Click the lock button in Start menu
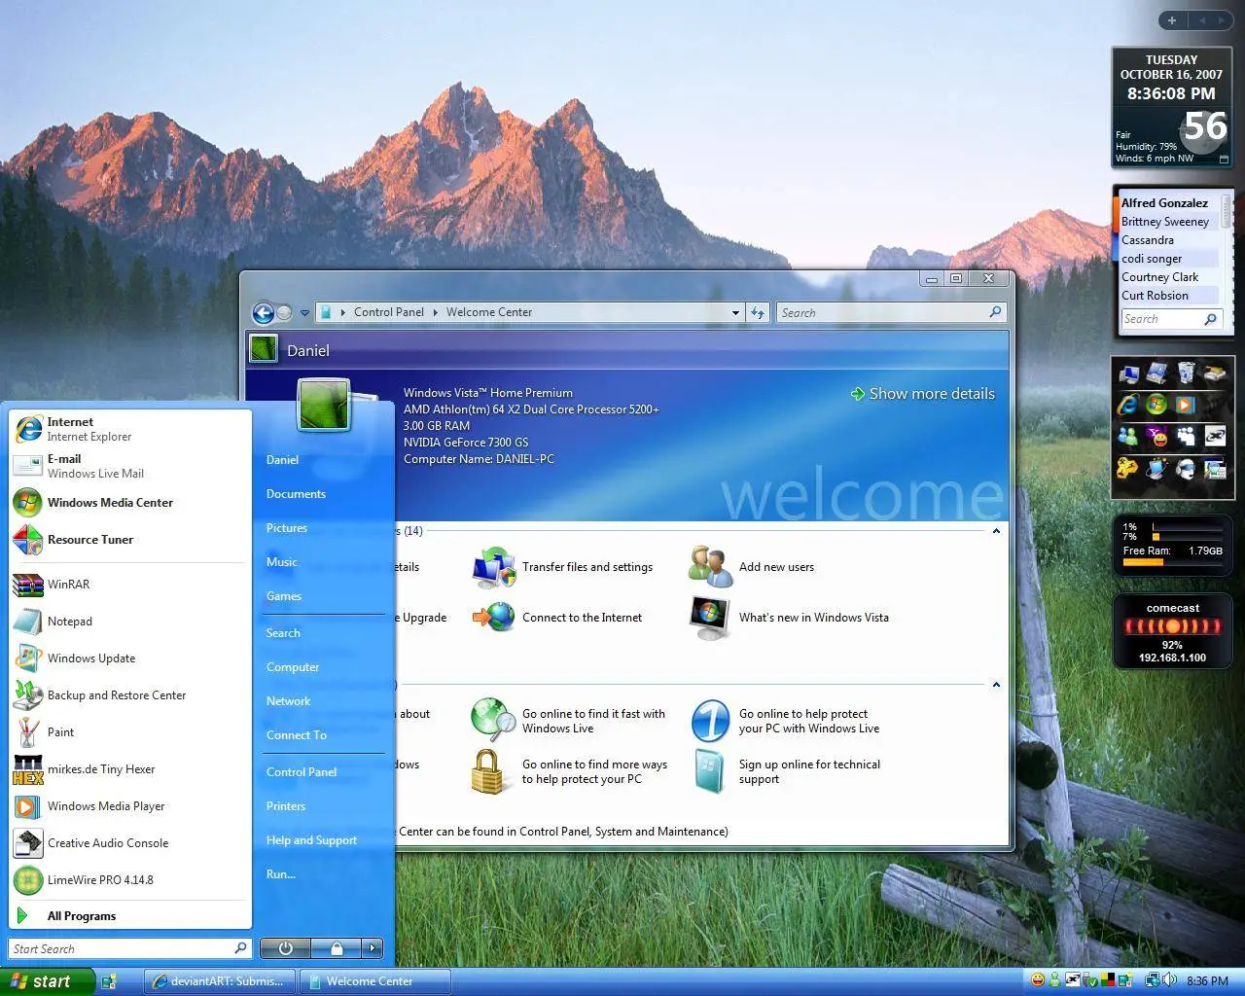This screenshot has height=996, width=1245. pos(336,948)
